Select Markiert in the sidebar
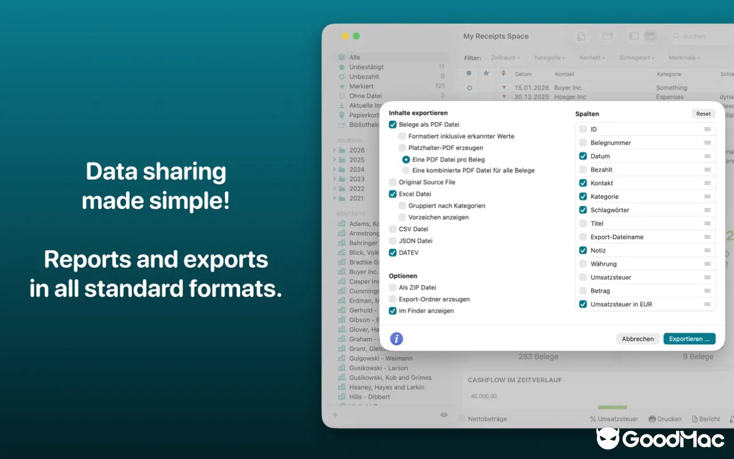This screenshot has height=459, width=734. point(390,86)
